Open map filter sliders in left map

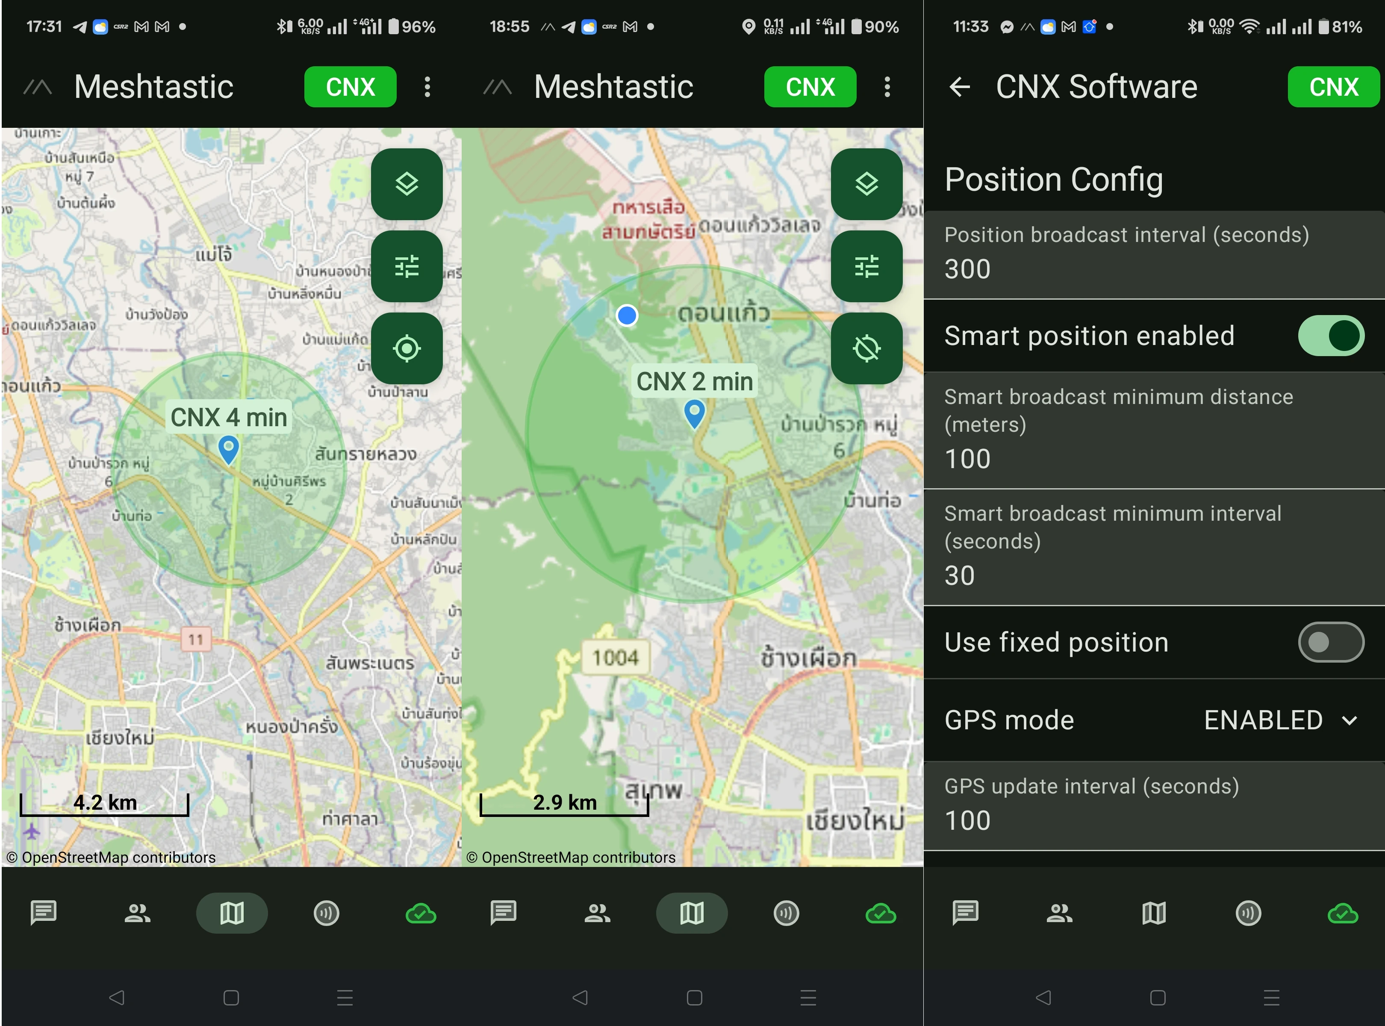(x=407, y=266)
